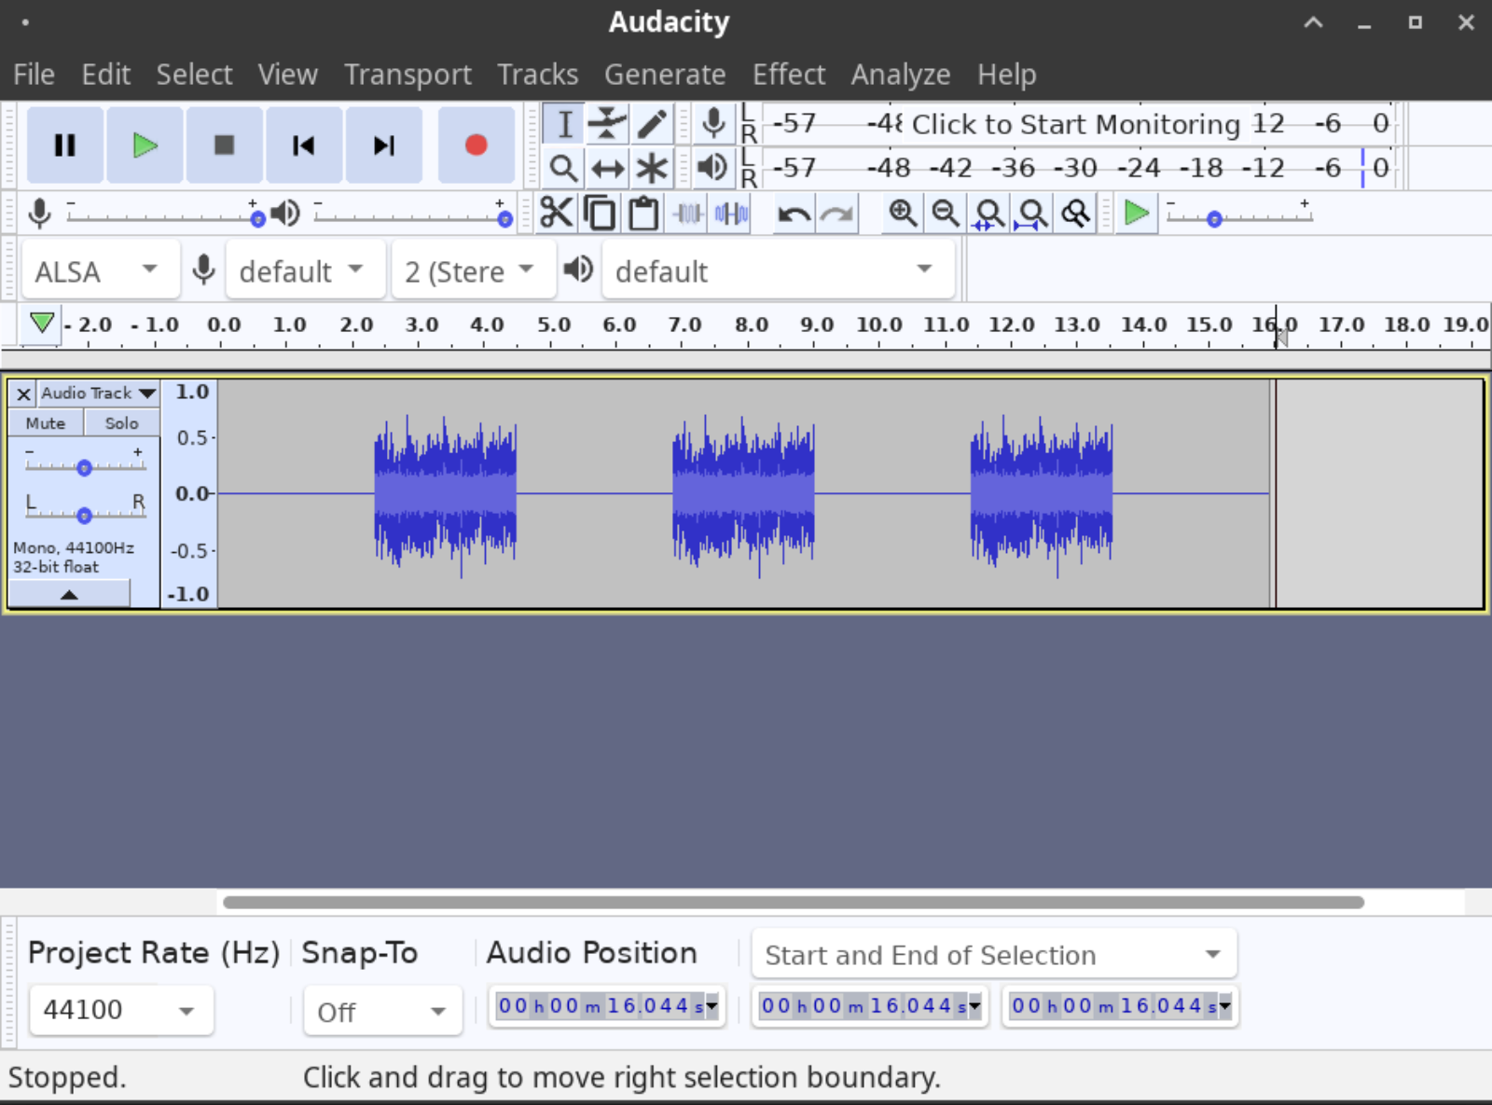Click Trim audio outside selection icon
Viewport: 1492px width, 1105px height.
coord(688,214)
